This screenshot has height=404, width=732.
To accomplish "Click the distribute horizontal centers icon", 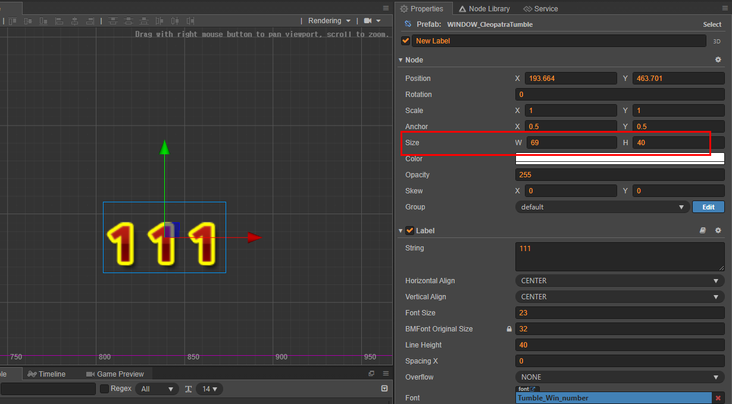I will (x=175, y=21).
